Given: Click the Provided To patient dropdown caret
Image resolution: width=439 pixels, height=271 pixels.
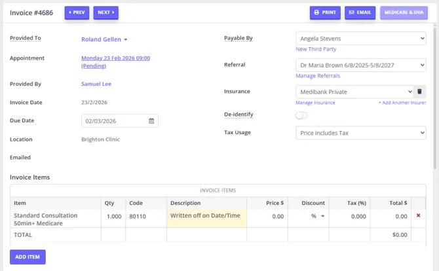Looking at the screenshot, I should pos(126,40).
